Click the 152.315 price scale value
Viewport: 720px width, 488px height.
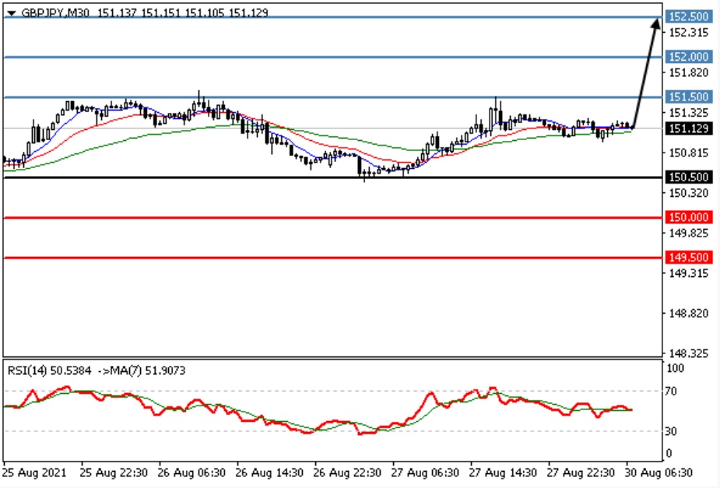pos(689,33)
